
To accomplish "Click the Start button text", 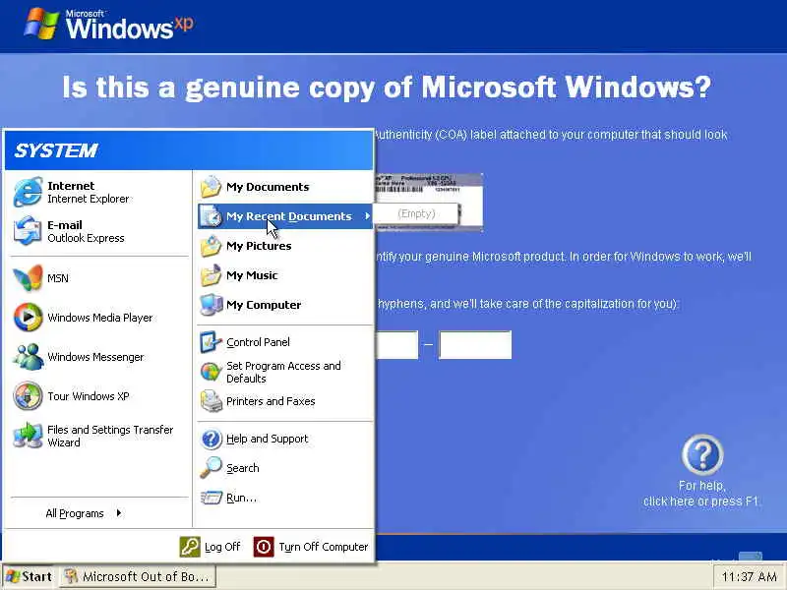I will point(36,576).
